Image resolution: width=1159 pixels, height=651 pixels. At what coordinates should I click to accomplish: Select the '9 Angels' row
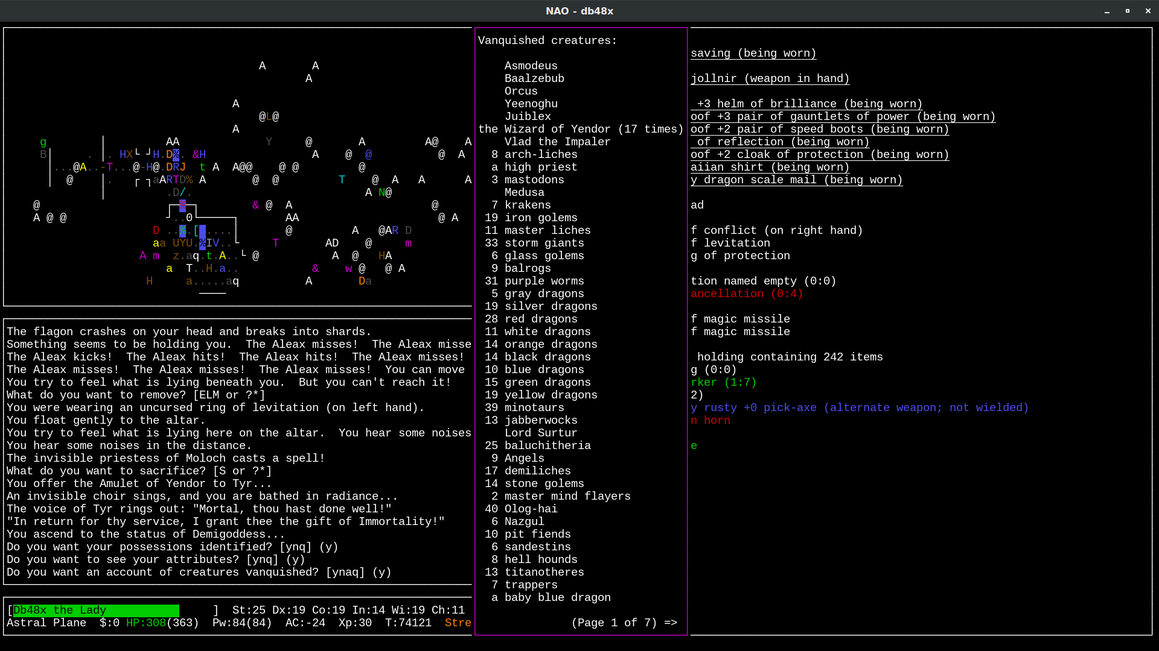(x=518, y=458)
